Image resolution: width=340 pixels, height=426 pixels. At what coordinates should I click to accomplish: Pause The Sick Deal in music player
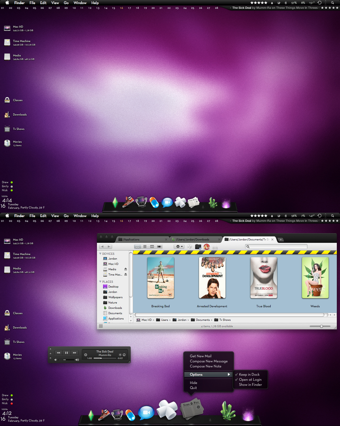66,353
